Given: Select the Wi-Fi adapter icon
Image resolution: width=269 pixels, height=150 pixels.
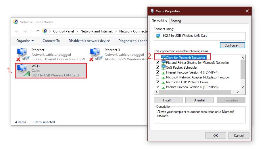Looking at the screenshot, I should [23, 70].
